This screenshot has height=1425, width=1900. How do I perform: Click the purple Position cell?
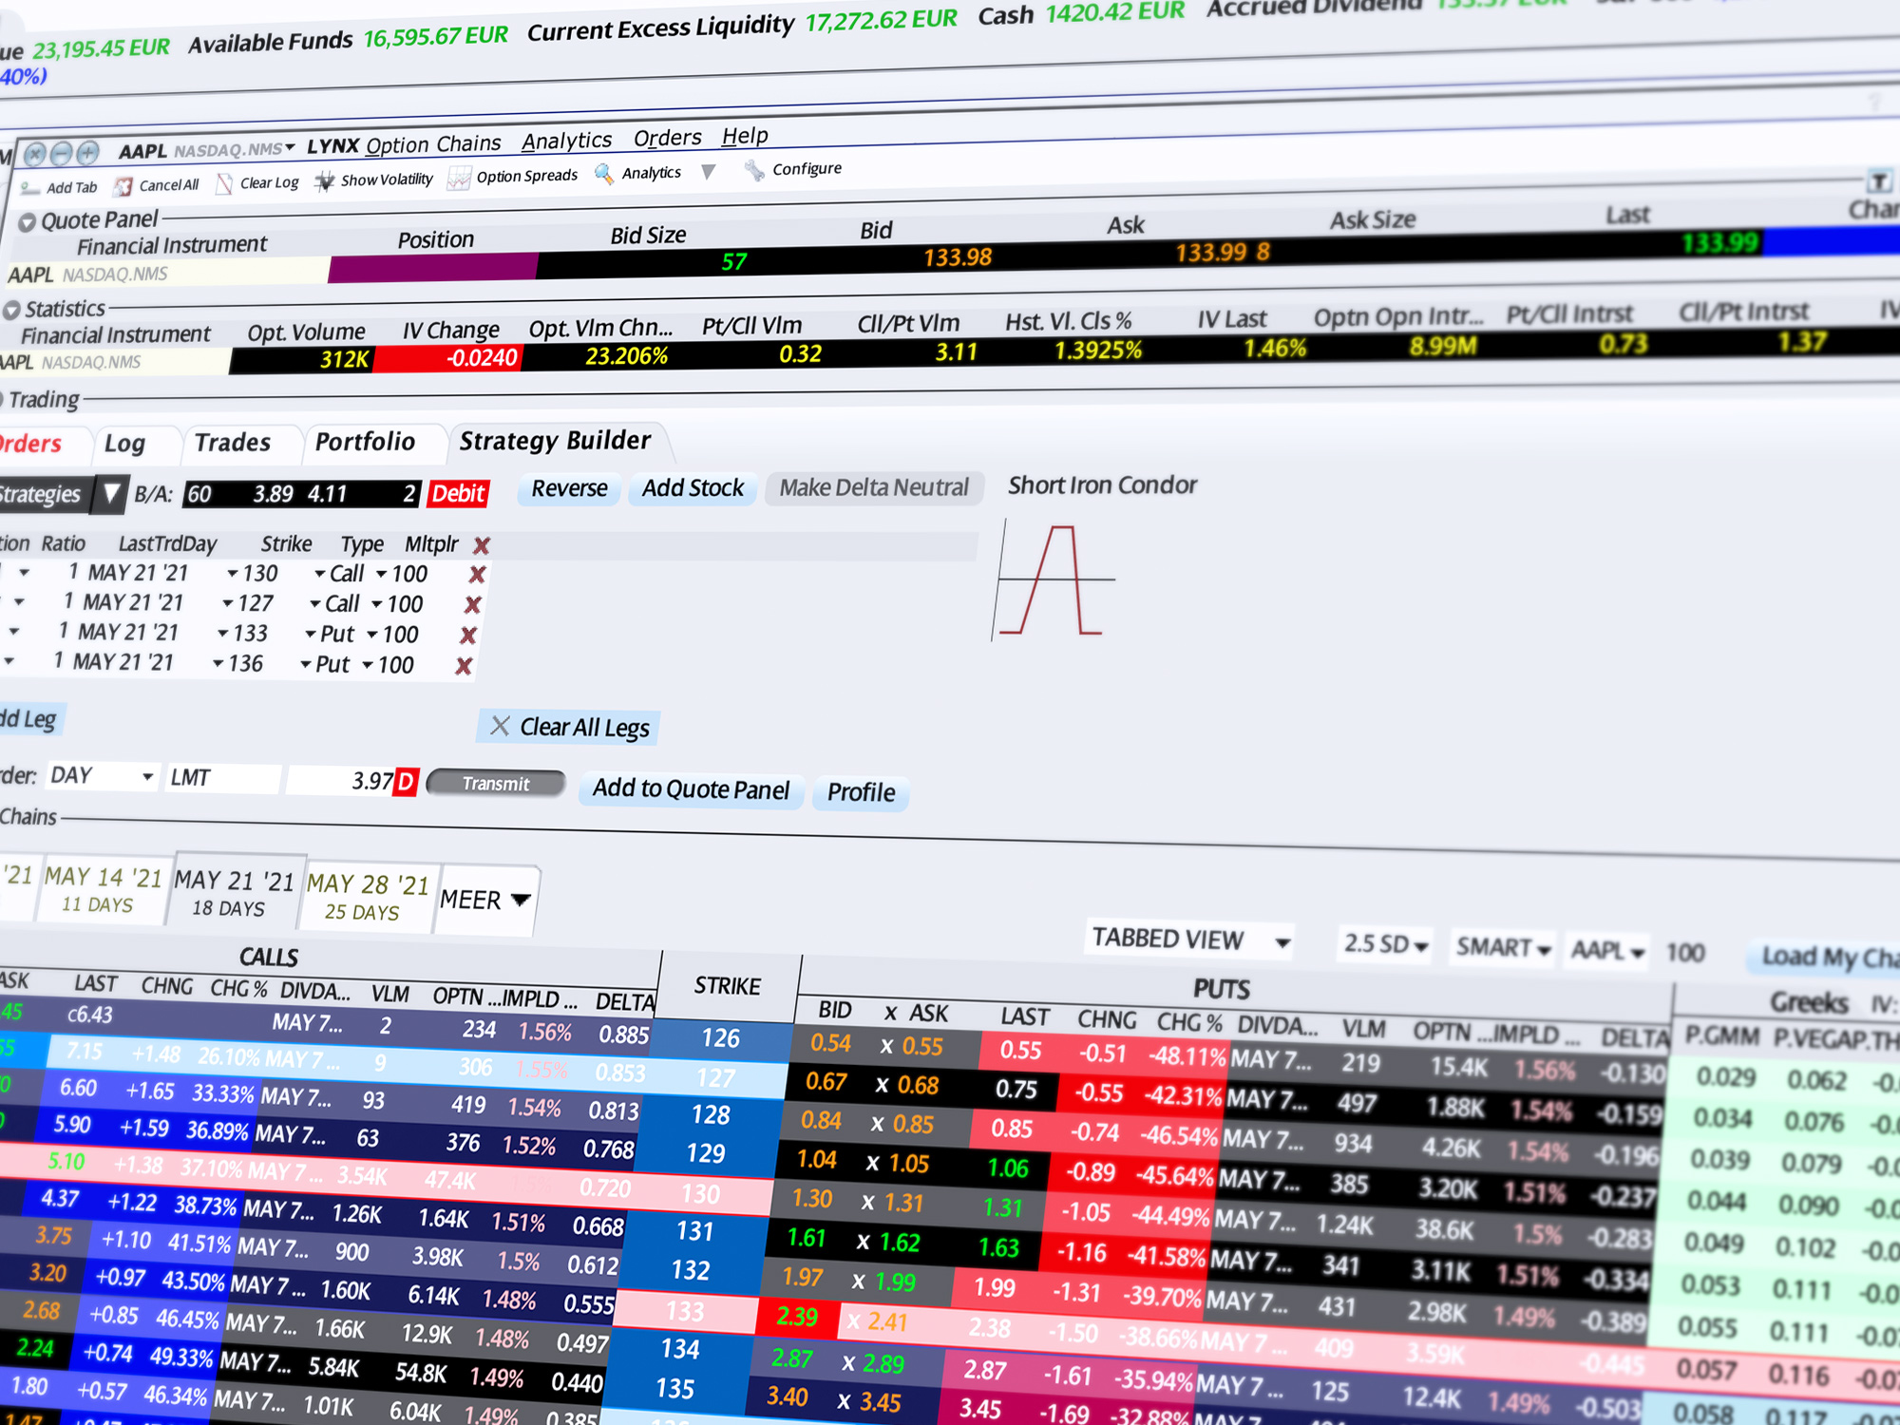click(433, 268)
